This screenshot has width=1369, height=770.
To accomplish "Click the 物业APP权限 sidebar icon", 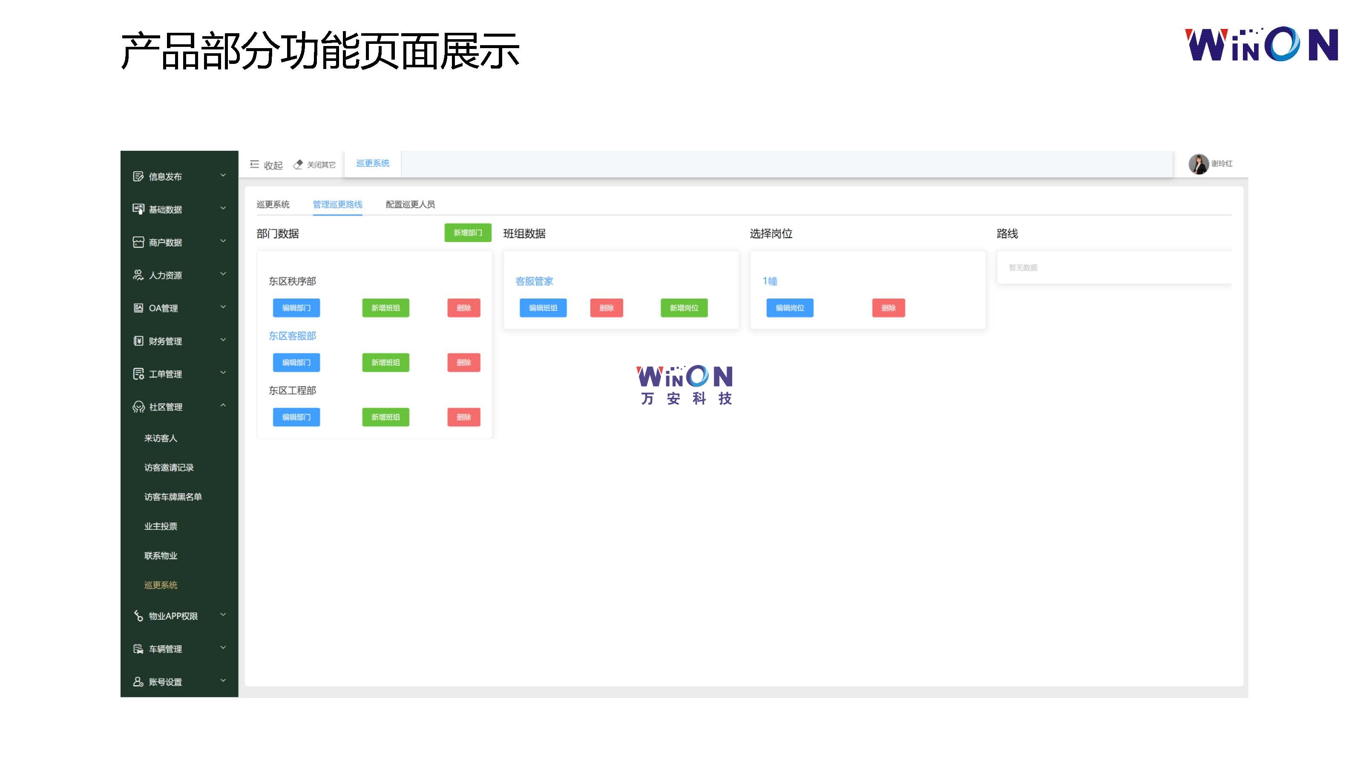I will (138, 616).
